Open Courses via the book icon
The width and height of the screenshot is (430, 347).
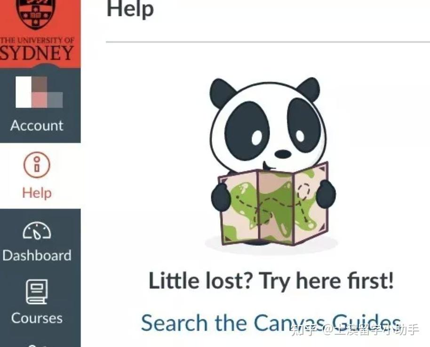[x=37, y=292]
